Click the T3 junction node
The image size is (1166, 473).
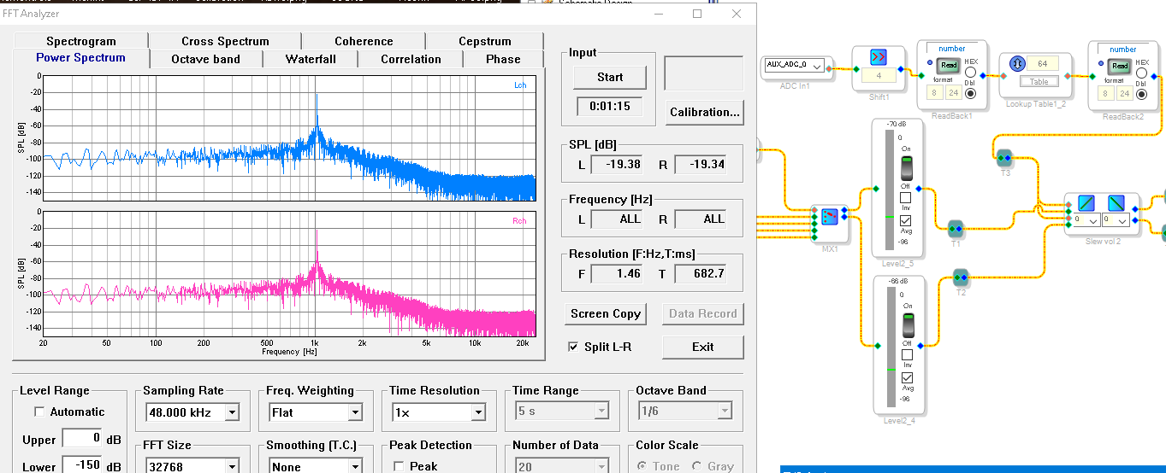coord(1004,156)
